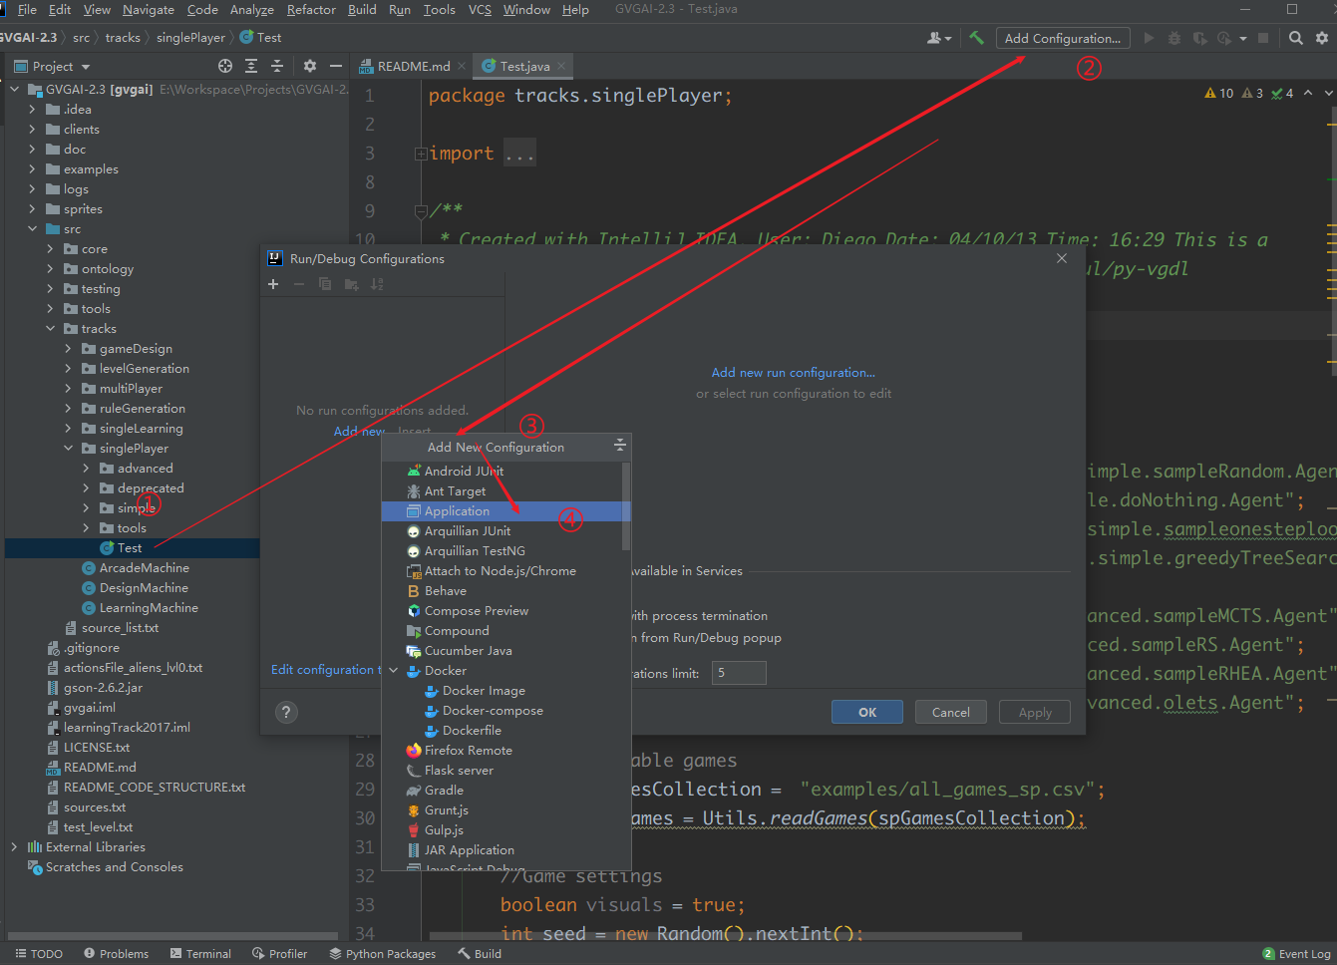Click the configurations limit input field
1337x965 pixels.
pyautogui.click(x=738, y=673)
